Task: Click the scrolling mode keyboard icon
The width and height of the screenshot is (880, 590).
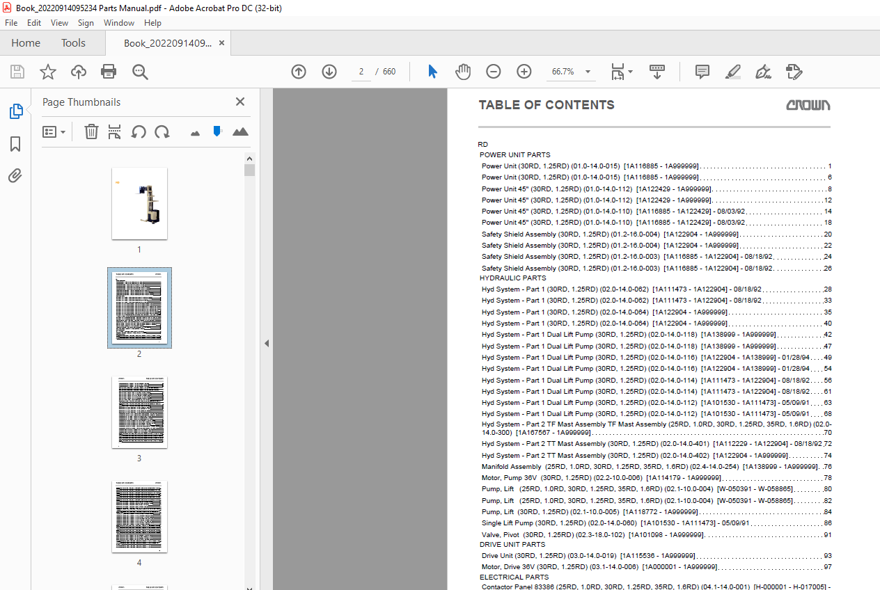Action: pos(657,72)
